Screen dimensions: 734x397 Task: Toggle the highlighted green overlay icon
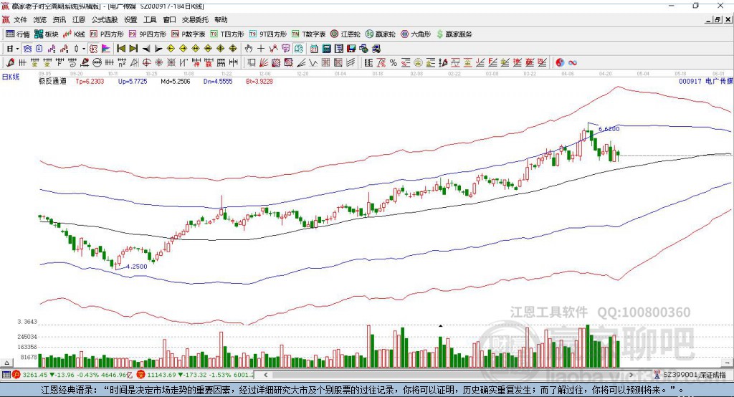pyautogui.click(x=298, y=49)
